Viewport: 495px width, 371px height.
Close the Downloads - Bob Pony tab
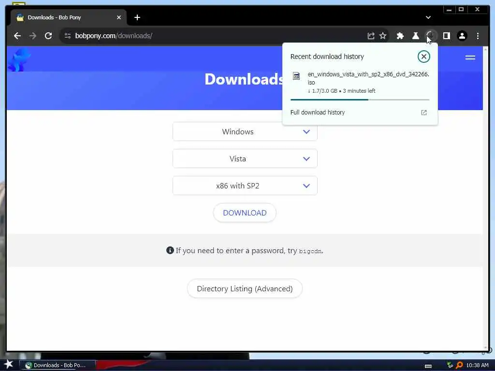119,18
